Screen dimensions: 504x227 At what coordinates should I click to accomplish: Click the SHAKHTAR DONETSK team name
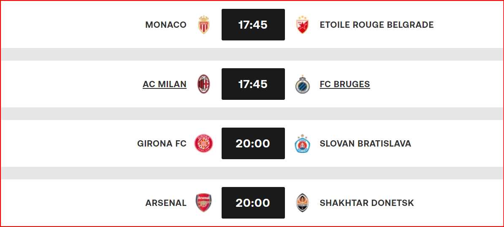point(367,203)
